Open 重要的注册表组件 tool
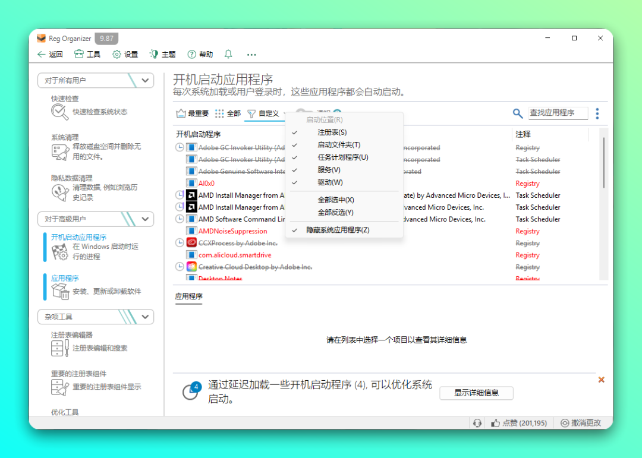This screenshot has height=458, width=642. click(96, 383)
